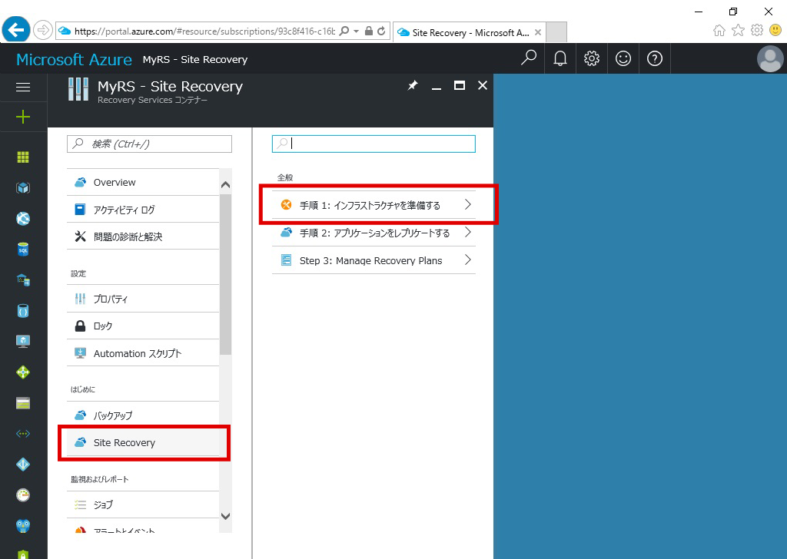Open Storage accounts icon in sidebar

click(x=23, y=403)
